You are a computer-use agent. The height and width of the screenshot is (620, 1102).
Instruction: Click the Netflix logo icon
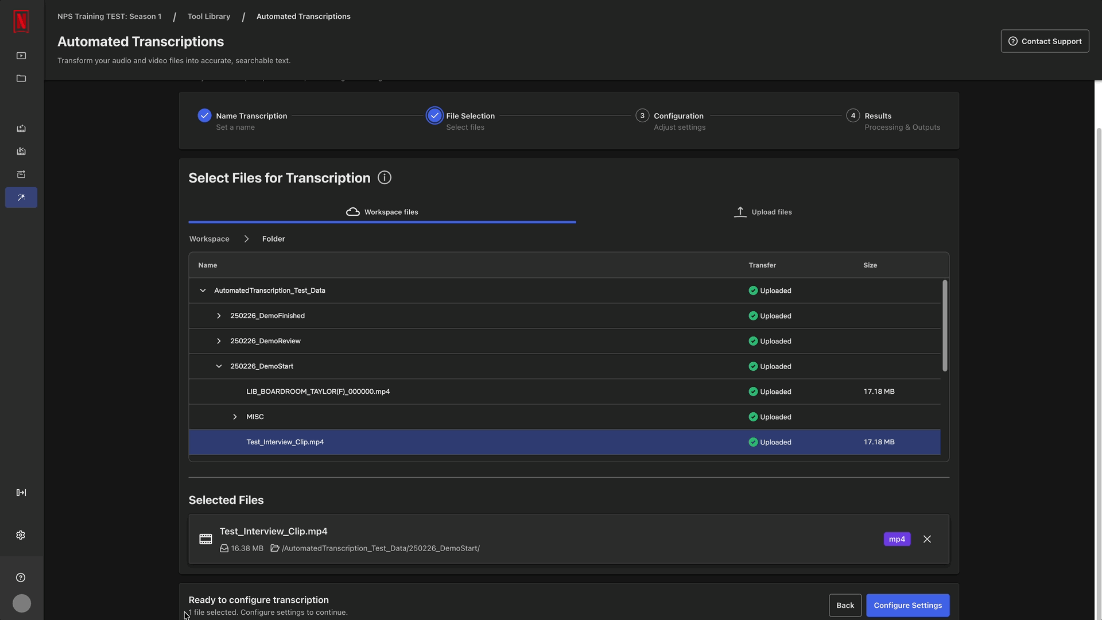pos(21,21)
